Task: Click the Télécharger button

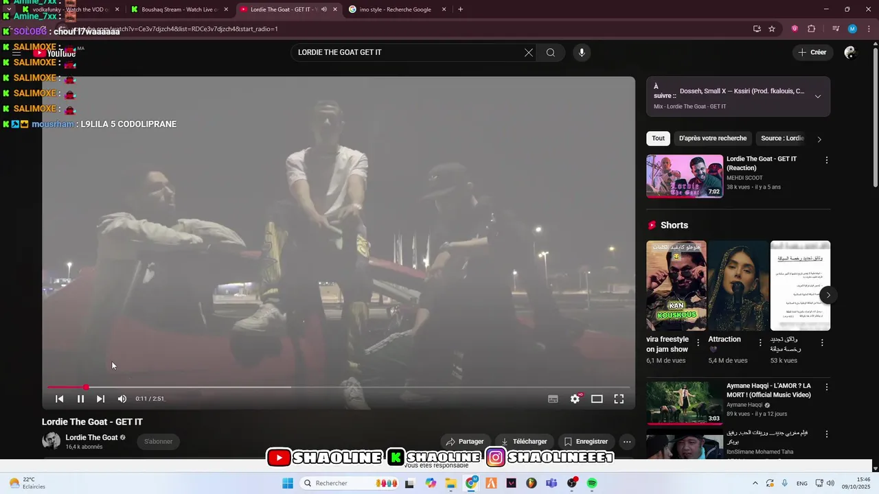Action: [523, 442]
